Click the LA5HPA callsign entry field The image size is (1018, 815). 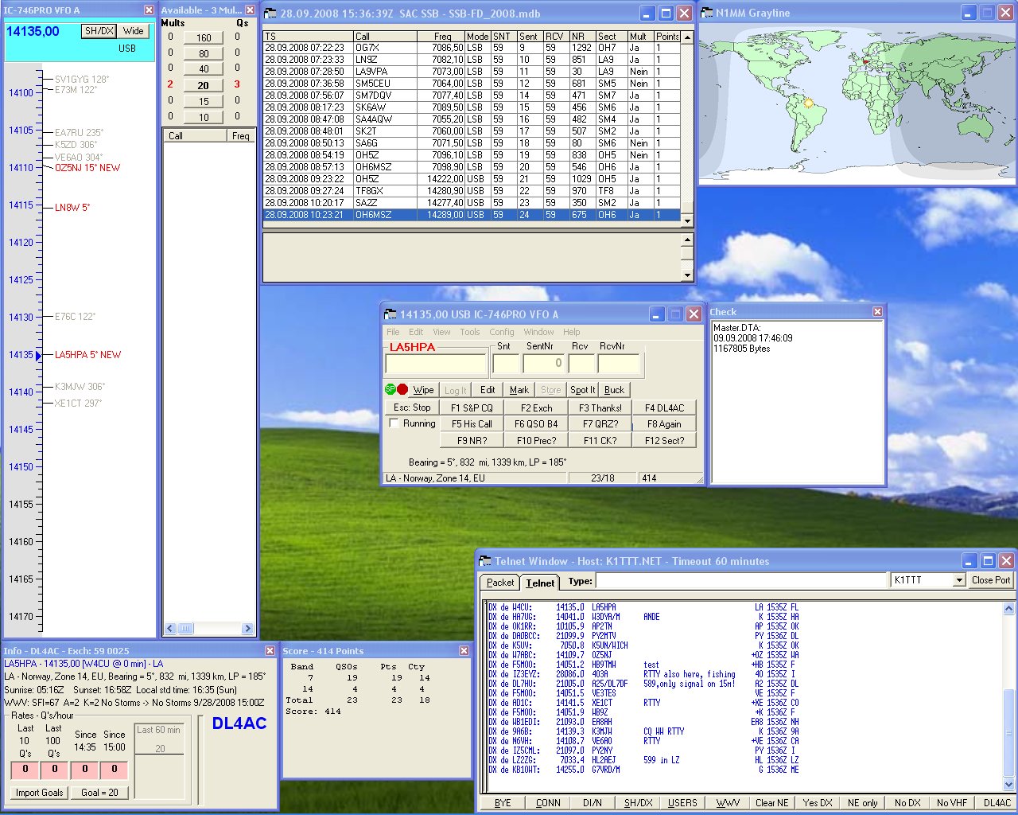coord(436,364)
